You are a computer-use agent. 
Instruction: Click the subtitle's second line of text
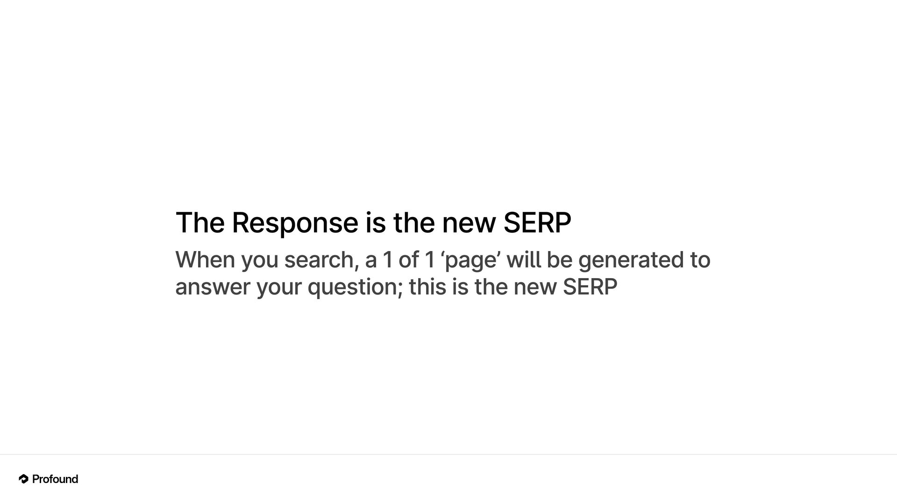tap(396, 287)
